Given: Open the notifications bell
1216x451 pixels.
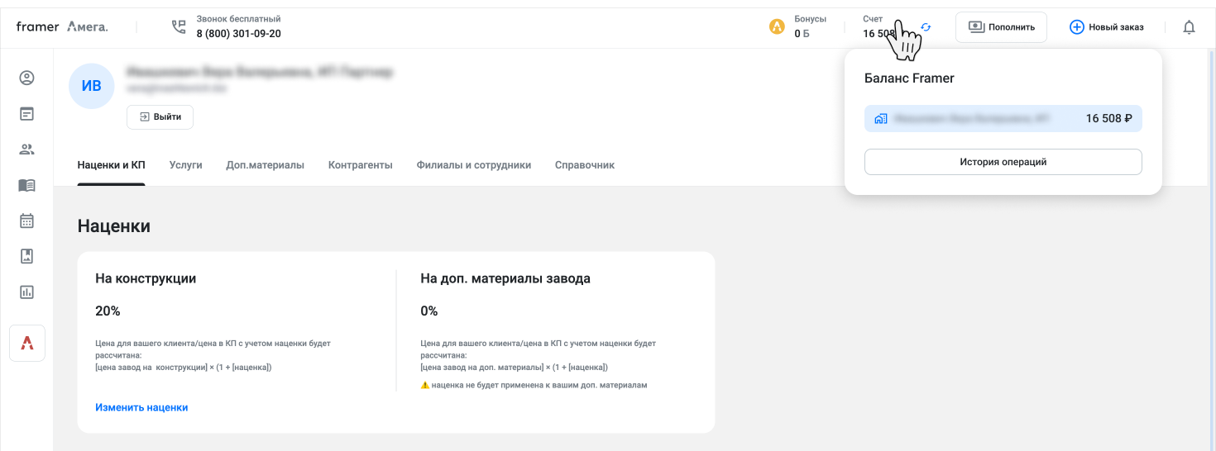Looking at the screenshot, I should click(x=1189, y=27).
